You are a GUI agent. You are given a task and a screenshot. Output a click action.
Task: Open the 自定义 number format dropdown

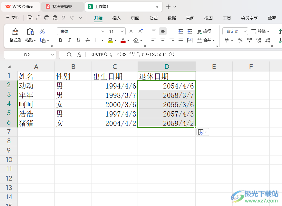click(245, 31)
